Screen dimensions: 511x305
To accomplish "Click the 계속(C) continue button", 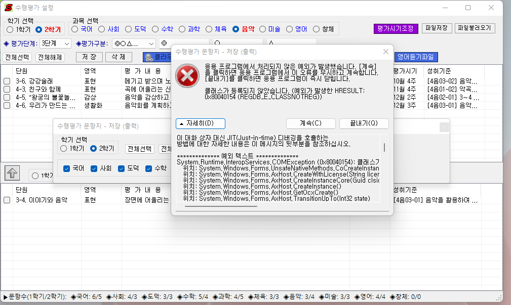I will point(310,123).
